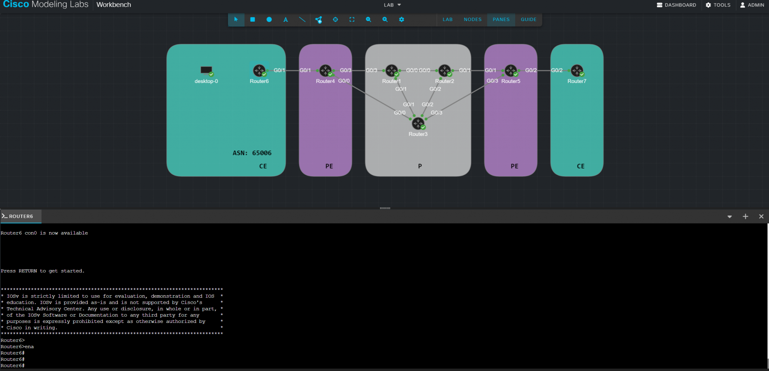
Task: Switch to the NODES tab
Action: 472,20
